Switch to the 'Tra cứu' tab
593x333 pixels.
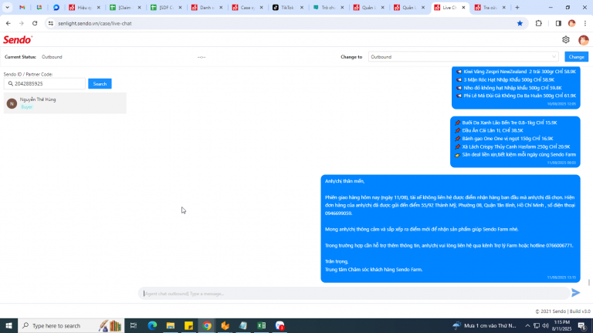tap(490, 8)
